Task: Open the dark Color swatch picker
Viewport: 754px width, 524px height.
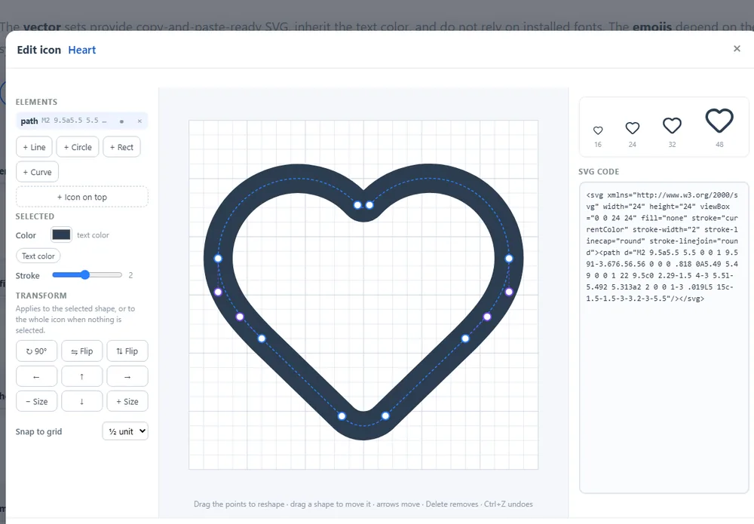Action: click(61, 234)
